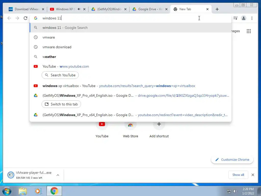Close the New Tab tab

tap(207, 9)
